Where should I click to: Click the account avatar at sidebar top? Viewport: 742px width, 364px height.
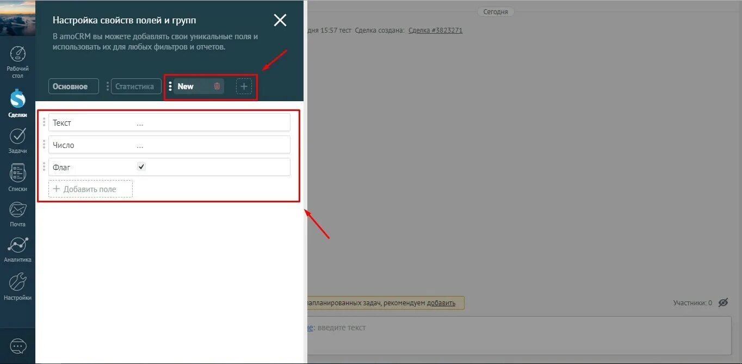[17, 17]
